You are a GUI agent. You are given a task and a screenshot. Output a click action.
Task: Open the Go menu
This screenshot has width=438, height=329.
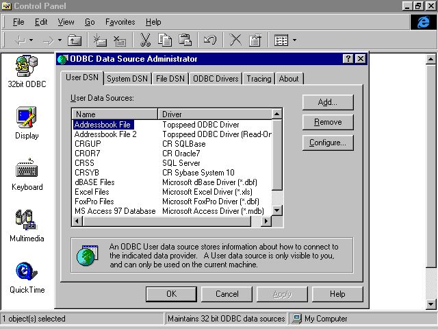(90, 22)
